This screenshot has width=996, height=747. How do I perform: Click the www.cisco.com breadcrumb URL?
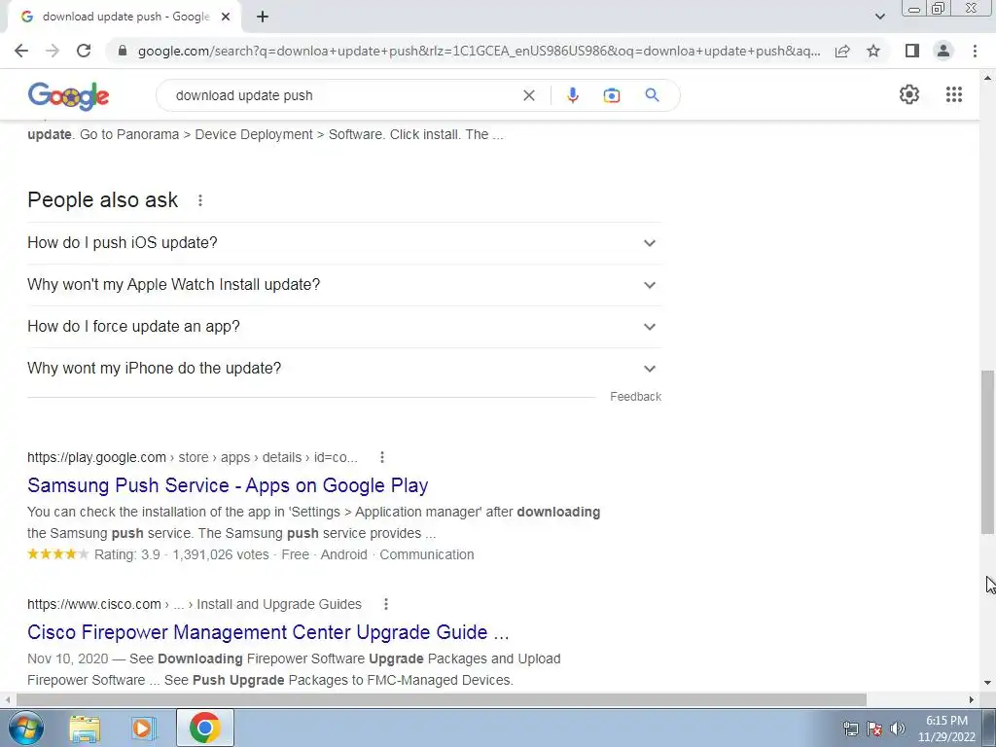[x=195, y=604]
